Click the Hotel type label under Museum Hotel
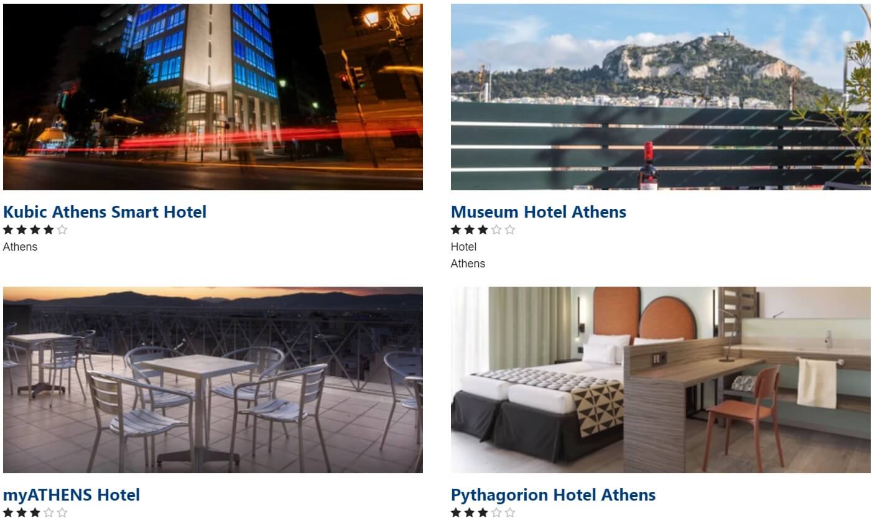 tap(463, 247)
